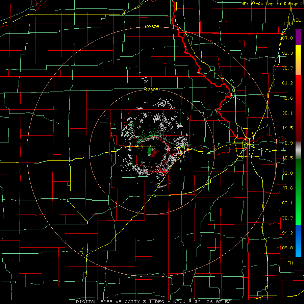The image size is (304, 304).
Task: Click the blue segment of the color bar
Action: (298, 241)
